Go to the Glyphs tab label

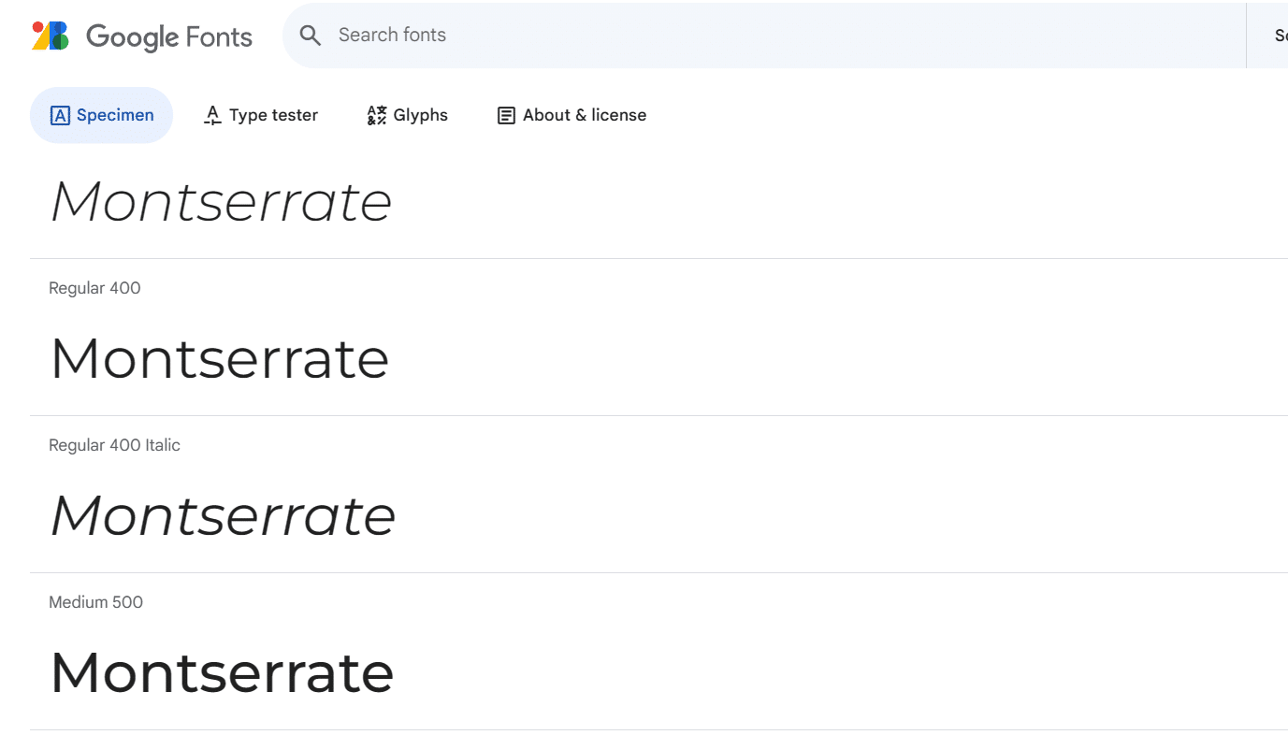(420, 115)
